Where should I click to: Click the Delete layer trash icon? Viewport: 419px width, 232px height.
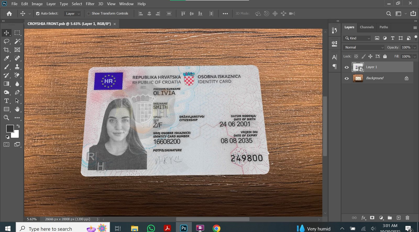pyautogui.click(x=407, y=218)
